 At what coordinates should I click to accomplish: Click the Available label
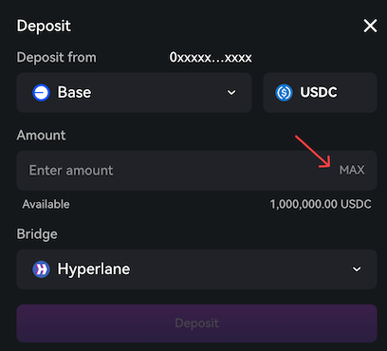point(46,204)
